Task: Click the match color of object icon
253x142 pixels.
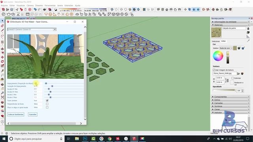Action: [239, 48]
